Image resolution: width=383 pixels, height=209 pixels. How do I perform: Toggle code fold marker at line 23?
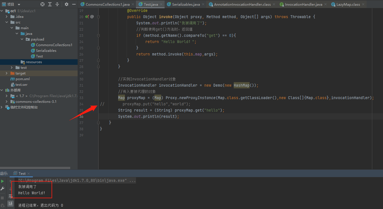point(98,36)
